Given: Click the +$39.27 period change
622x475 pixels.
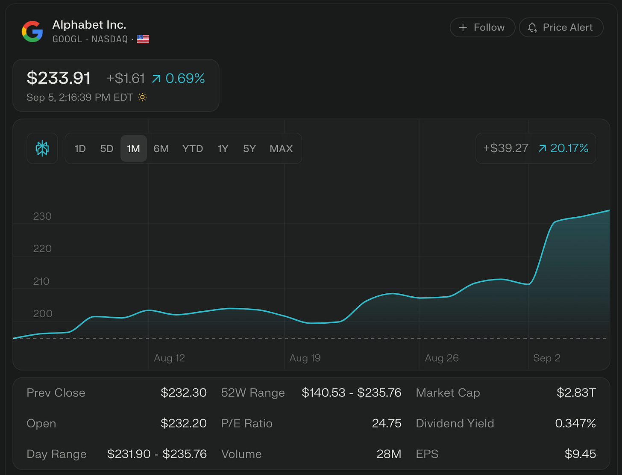Looking at the screenshot, I should pos(506,148).
